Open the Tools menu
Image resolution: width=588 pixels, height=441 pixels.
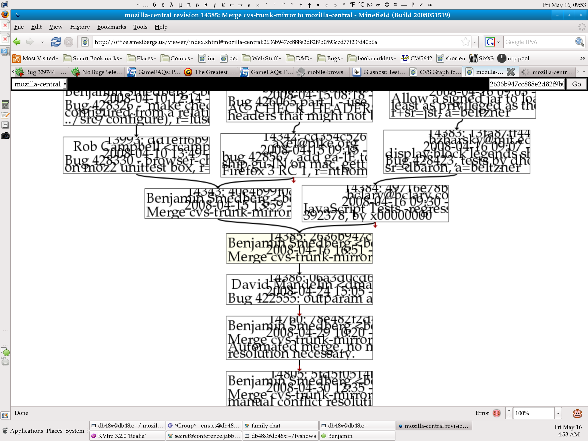tap(140, 27)
